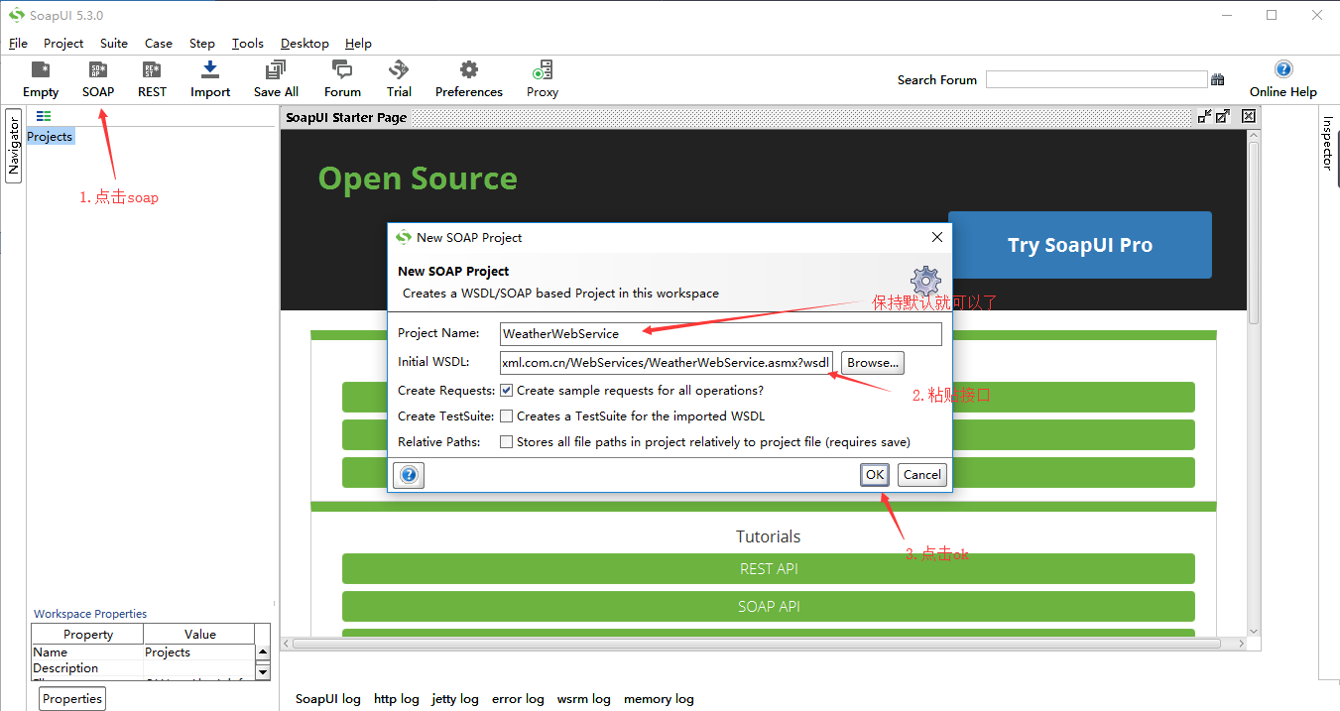1340x711 pixels.
Task: Select the SoapUI Starter Page title tab
Action: click(346, 117)
